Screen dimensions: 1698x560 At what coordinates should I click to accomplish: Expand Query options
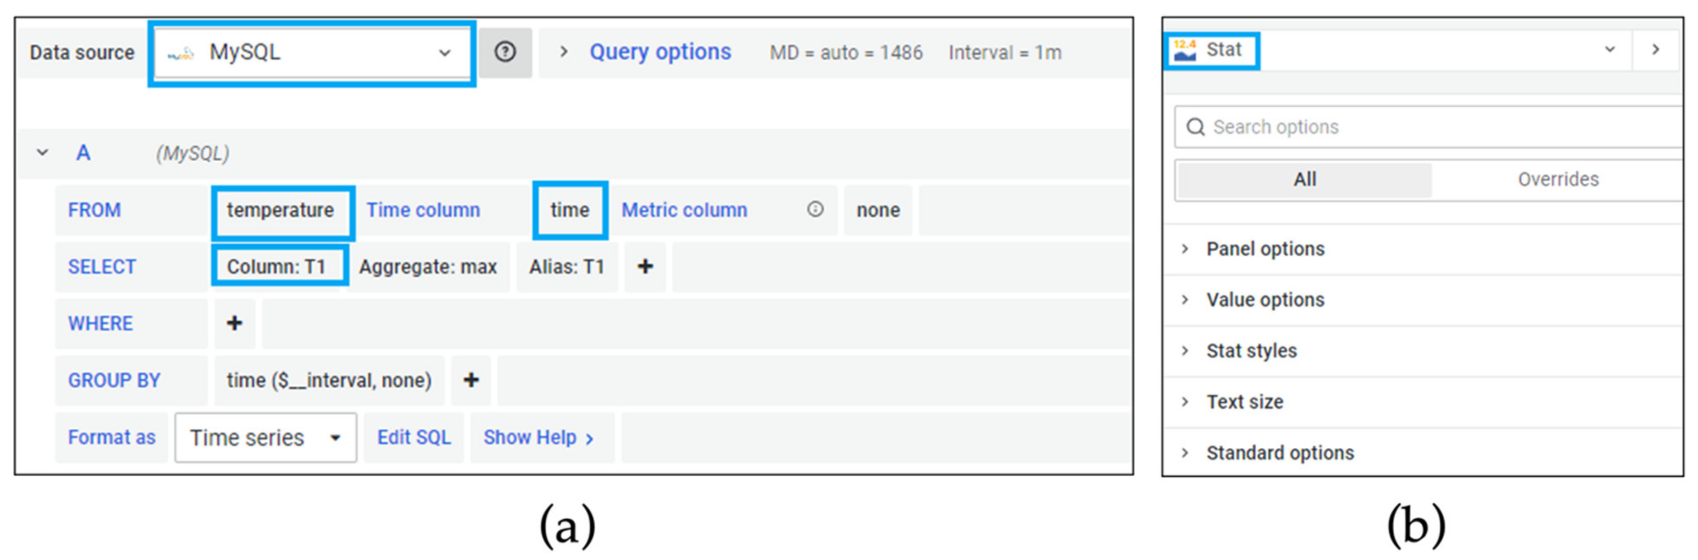pos(659,52)
